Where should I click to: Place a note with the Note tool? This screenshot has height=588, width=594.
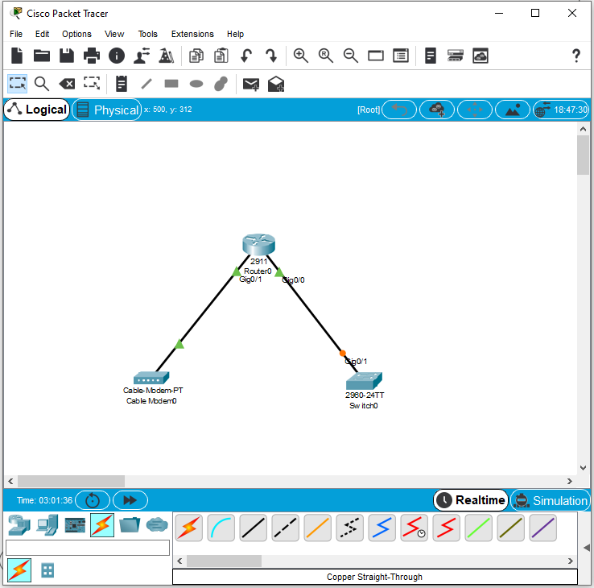(122, 84)
